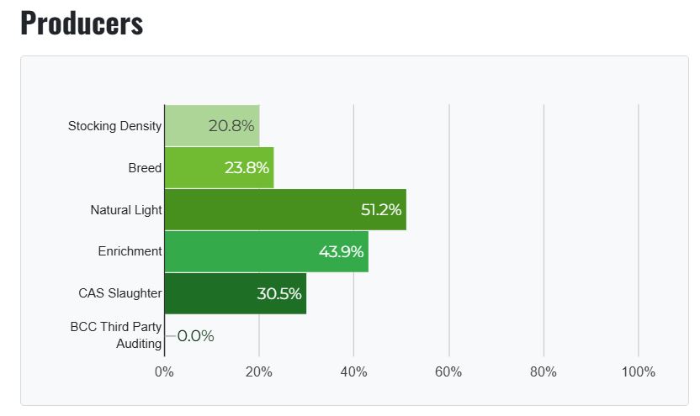Select the Natural Light axis label
This screenshot has width=700, height=416.
tap(125, 210)
